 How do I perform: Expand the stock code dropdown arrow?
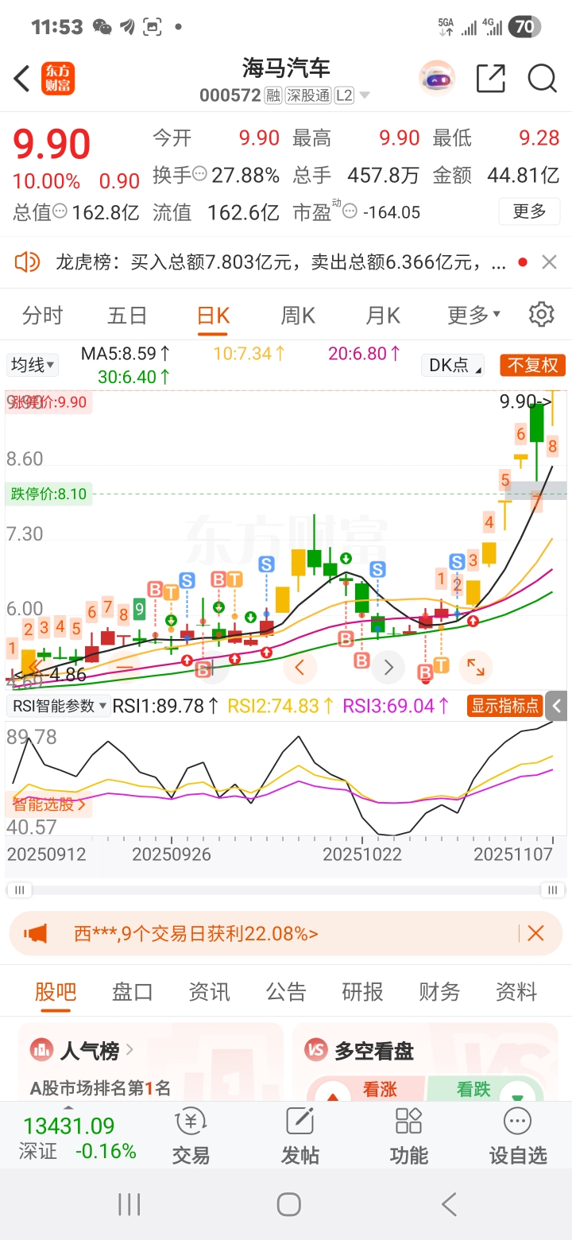point(365,96)
